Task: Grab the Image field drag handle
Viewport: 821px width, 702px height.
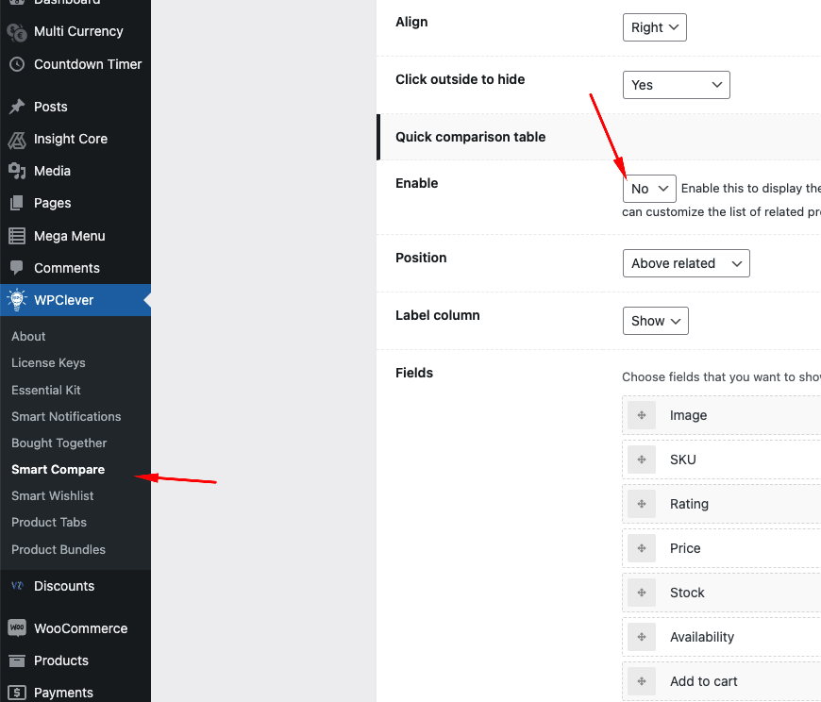Action: point(642,415)
